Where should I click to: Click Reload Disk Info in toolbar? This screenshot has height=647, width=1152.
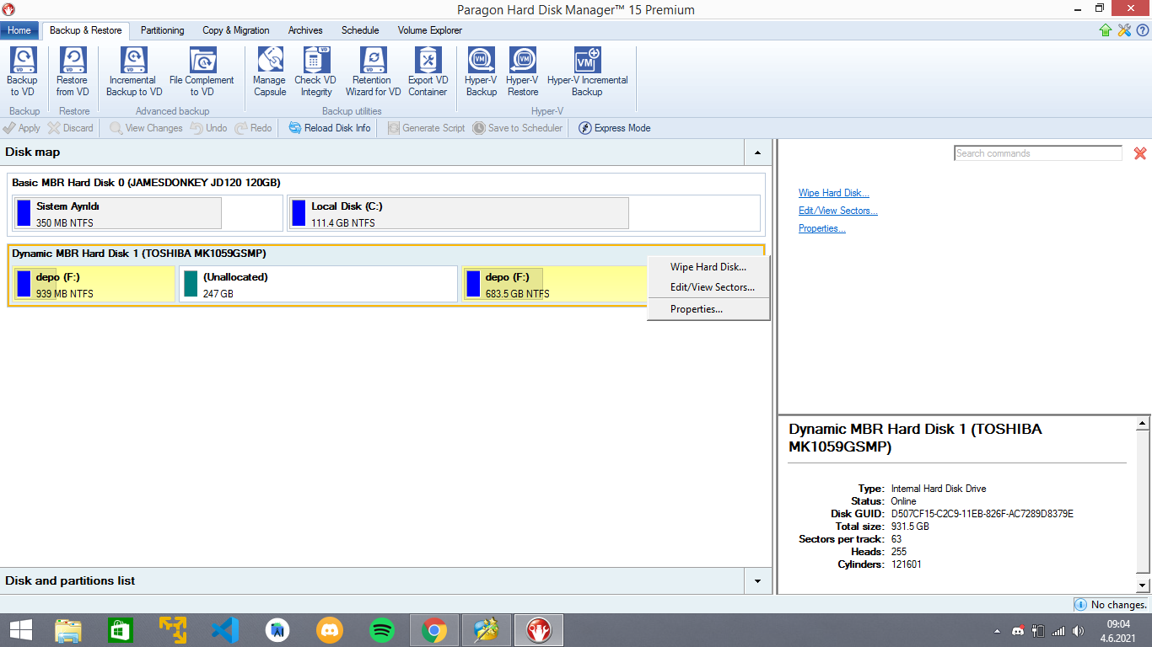329,128
